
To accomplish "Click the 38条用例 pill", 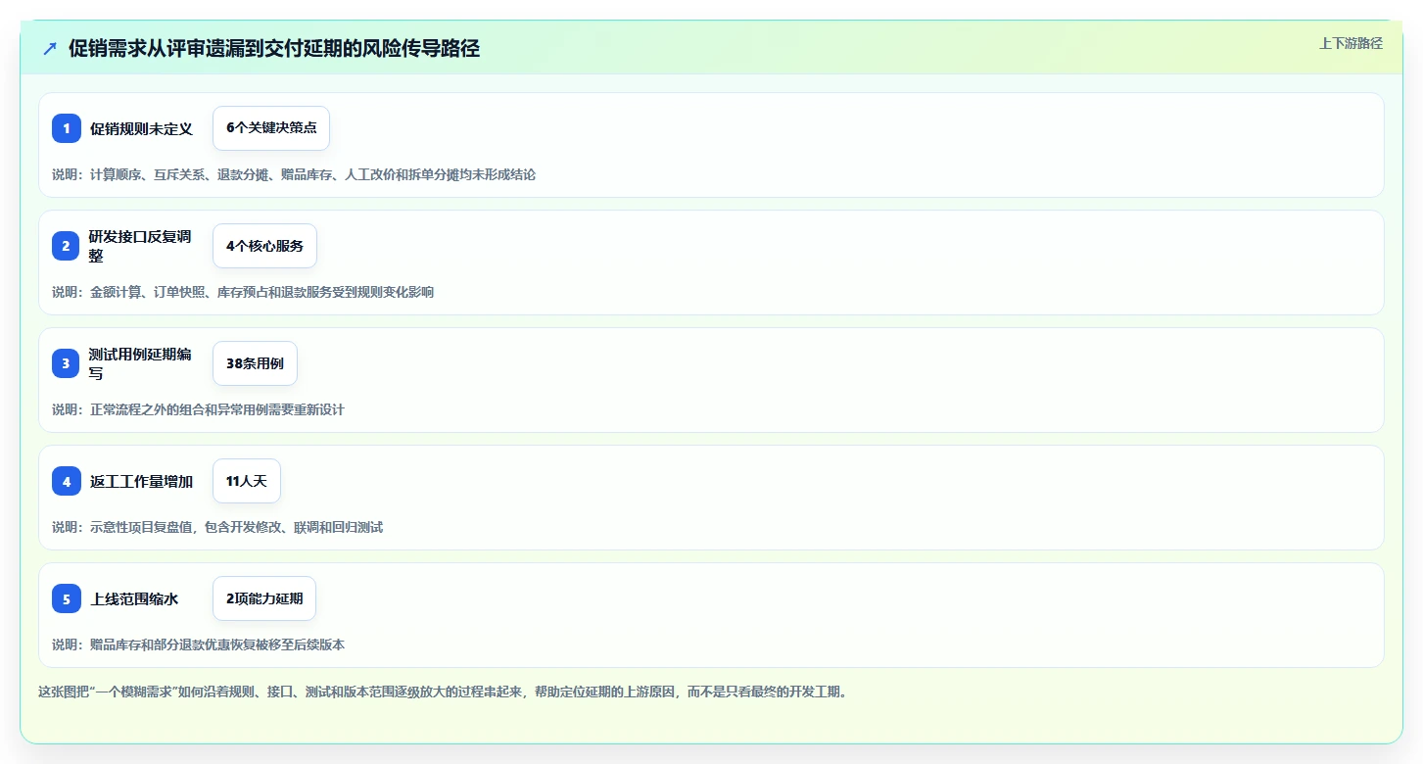I will [x=255, y=363].
